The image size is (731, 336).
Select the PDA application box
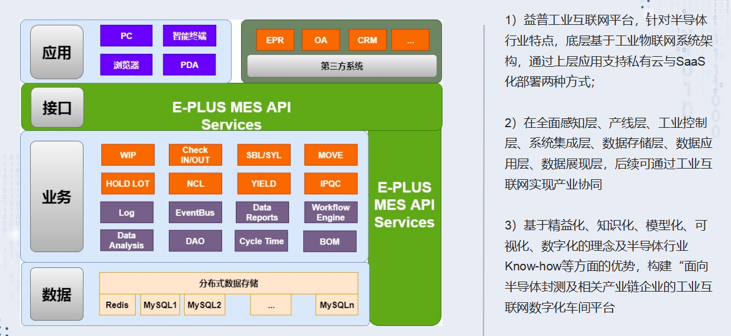(190, 65)
